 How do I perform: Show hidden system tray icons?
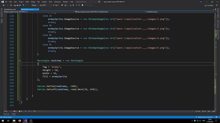[192, 121]
